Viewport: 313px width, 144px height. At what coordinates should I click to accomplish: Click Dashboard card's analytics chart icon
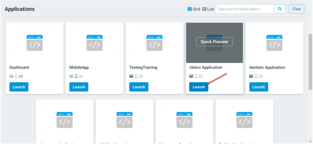(x=21, y=76)
